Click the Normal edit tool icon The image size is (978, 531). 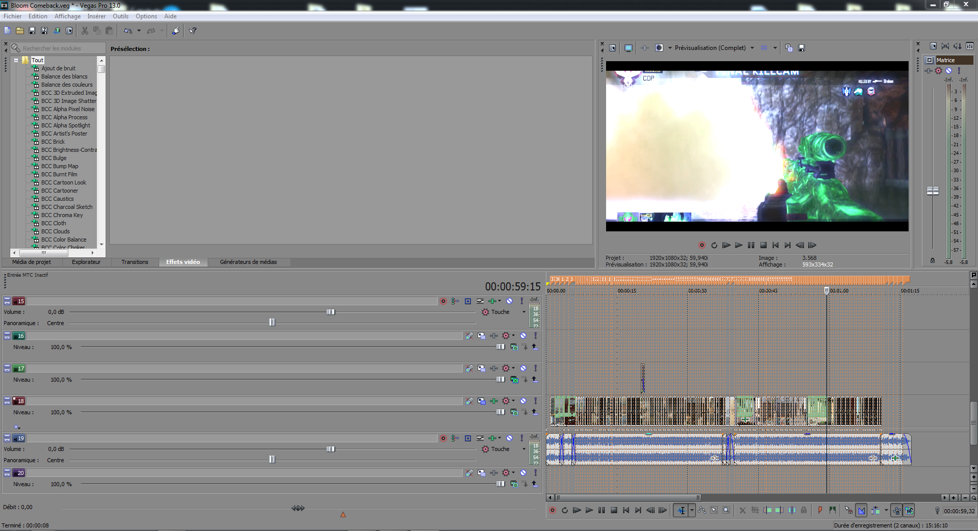[681, 510]
